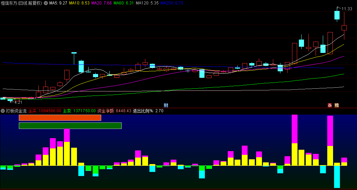
Task: Click the green horizontal bar
Action: [70, 126]
